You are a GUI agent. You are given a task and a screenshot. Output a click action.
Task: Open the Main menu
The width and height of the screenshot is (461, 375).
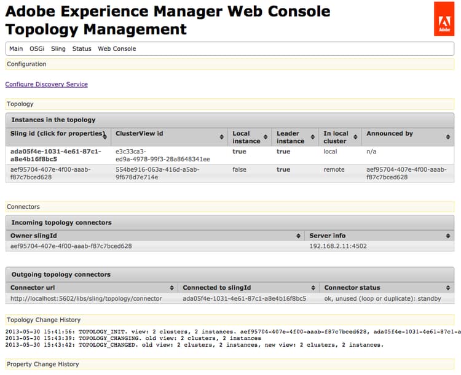(x=16, y=48)
